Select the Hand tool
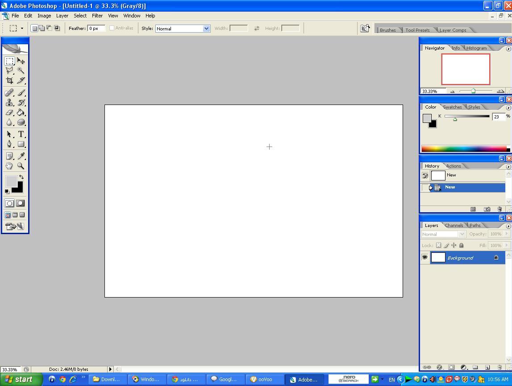512x386 pixels. (x=9, y=166)
